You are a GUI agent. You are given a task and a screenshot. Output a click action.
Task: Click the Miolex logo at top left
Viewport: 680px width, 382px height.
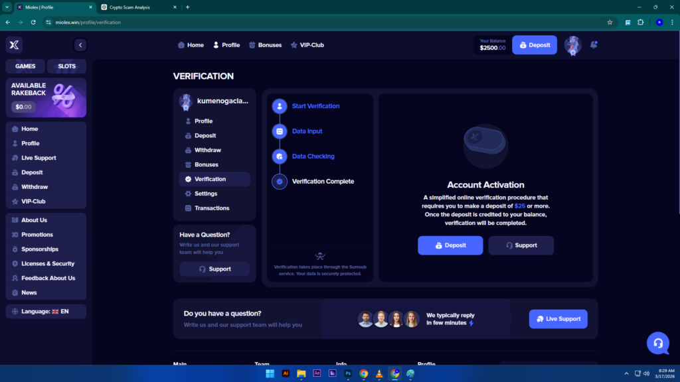pos(13,44)
